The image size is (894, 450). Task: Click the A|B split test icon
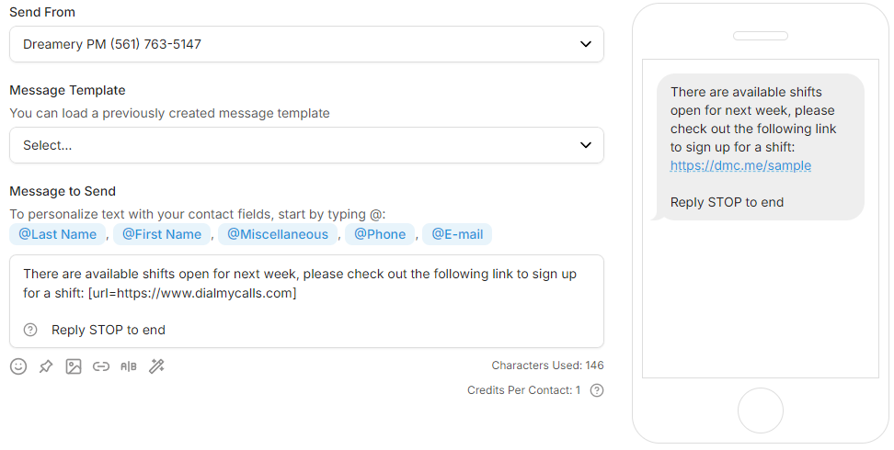click(x=129, y=366)
